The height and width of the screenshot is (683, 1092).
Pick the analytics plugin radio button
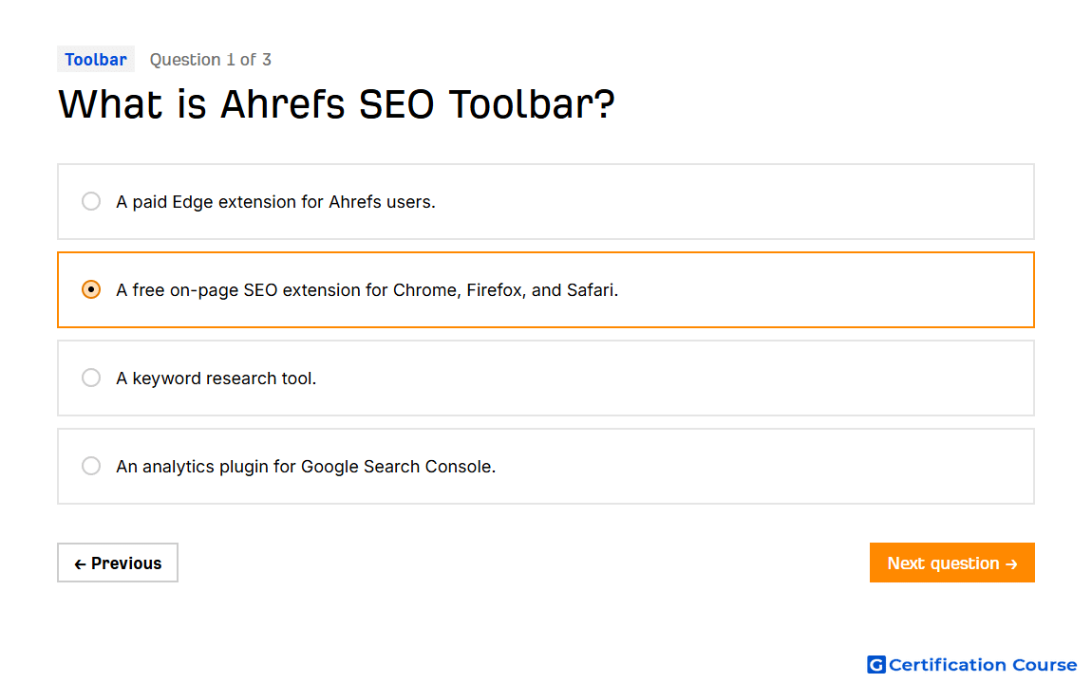click(x=91, y=466)
